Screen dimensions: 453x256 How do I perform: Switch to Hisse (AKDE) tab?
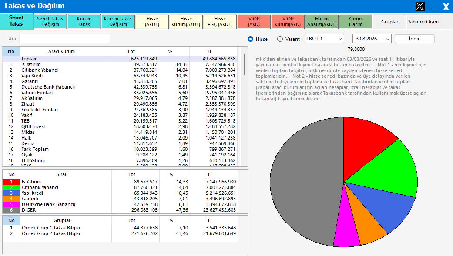[152, 22]
